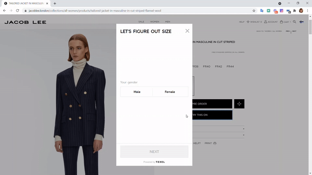Open the WOMEN menu
Viewport: 312px width, 175px height.
click(154, 22)
